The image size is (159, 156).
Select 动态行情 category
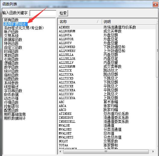coord(11,99)
